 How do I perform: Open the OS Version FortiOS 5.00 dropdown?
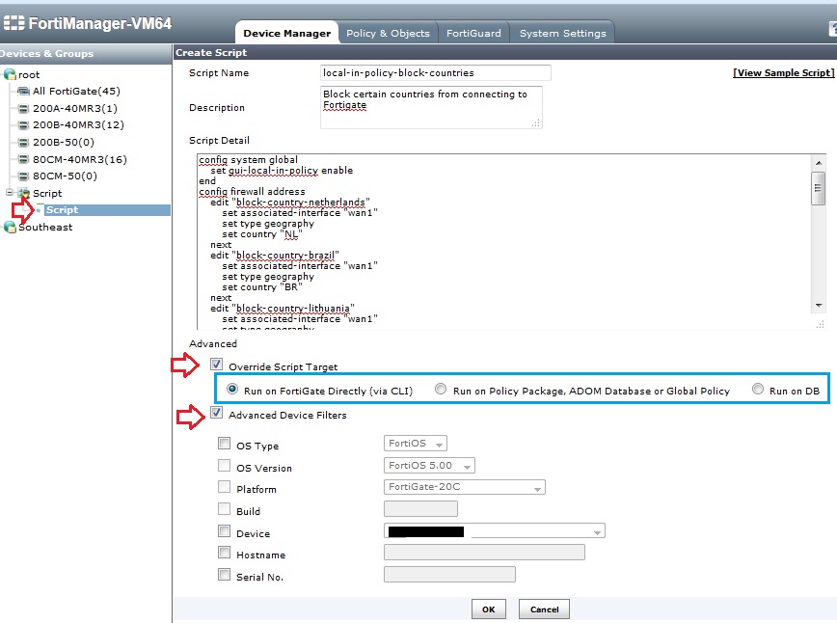tap(429, 466)
